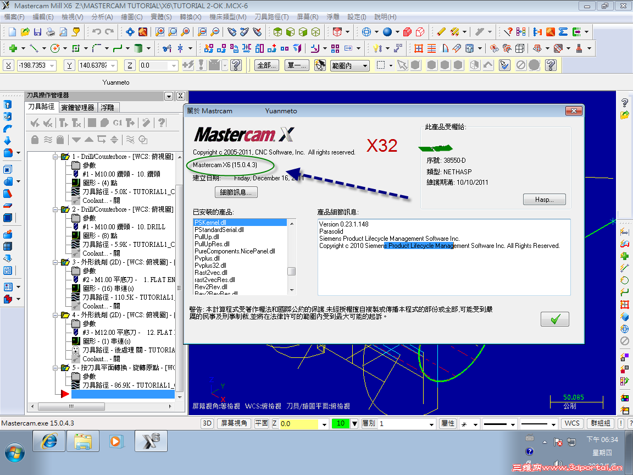
Task: Click the wireframe globe icon
Action: (366, 31)
